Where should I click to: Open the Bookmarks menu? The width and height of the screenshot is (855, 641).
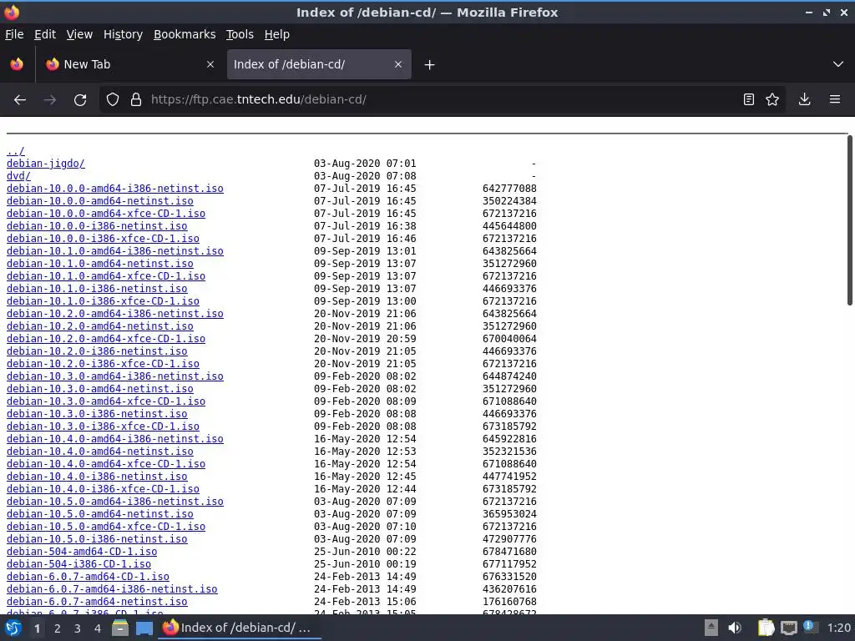185,34
